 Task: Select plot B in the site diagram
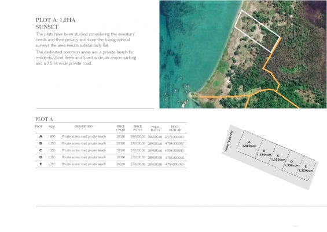pos(264,153)
